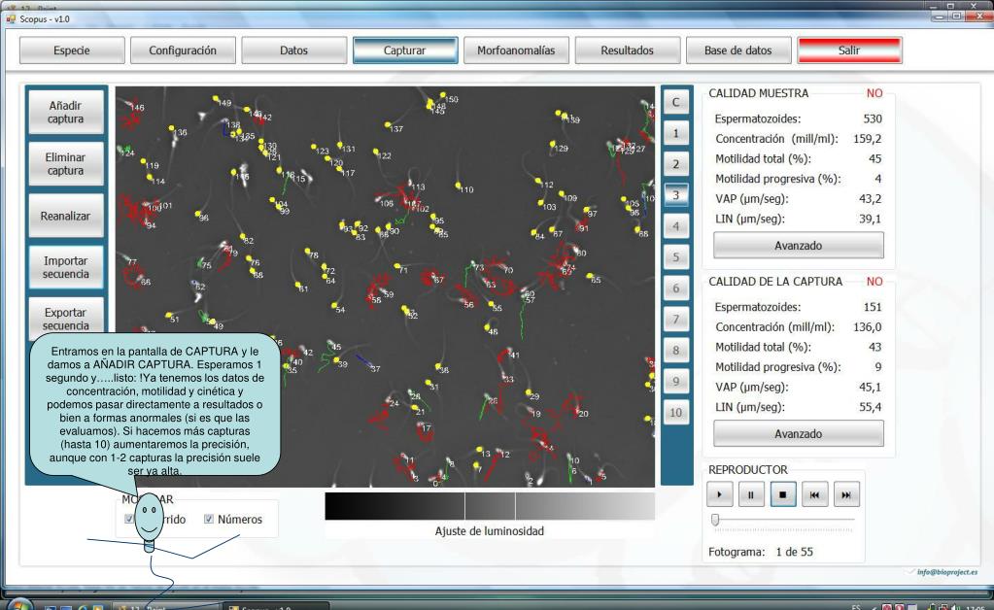Click Añadir captura

click(65, 112)
